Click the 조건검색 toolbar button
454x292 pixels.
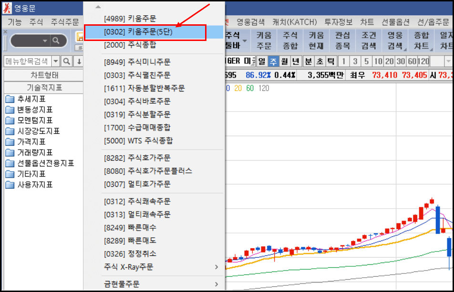point(369,40)
